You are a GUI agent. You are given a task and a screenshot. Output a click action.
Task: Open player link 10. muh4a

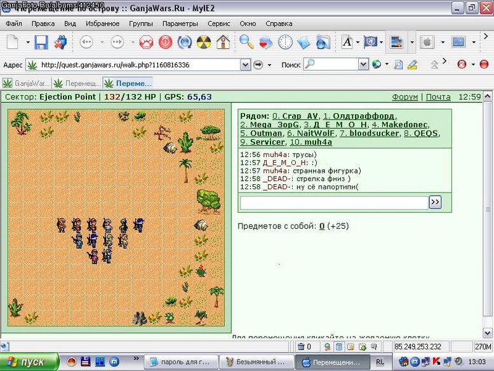(x=310, y=142)
